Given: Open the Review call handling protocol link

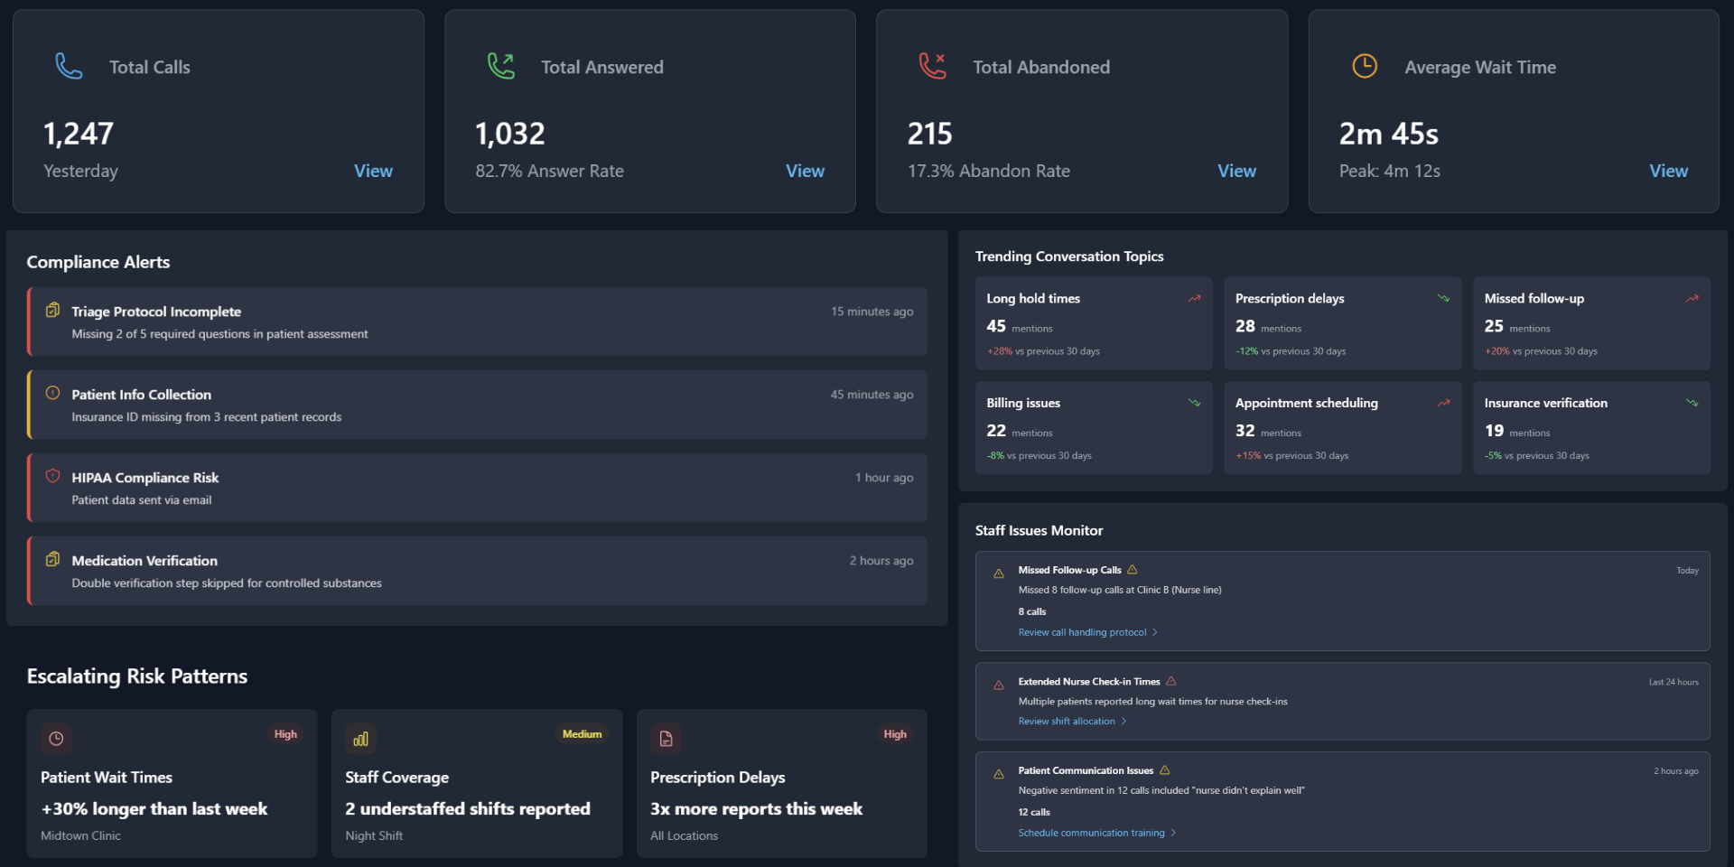Looking at the screenshot, I should (1082, 632).
